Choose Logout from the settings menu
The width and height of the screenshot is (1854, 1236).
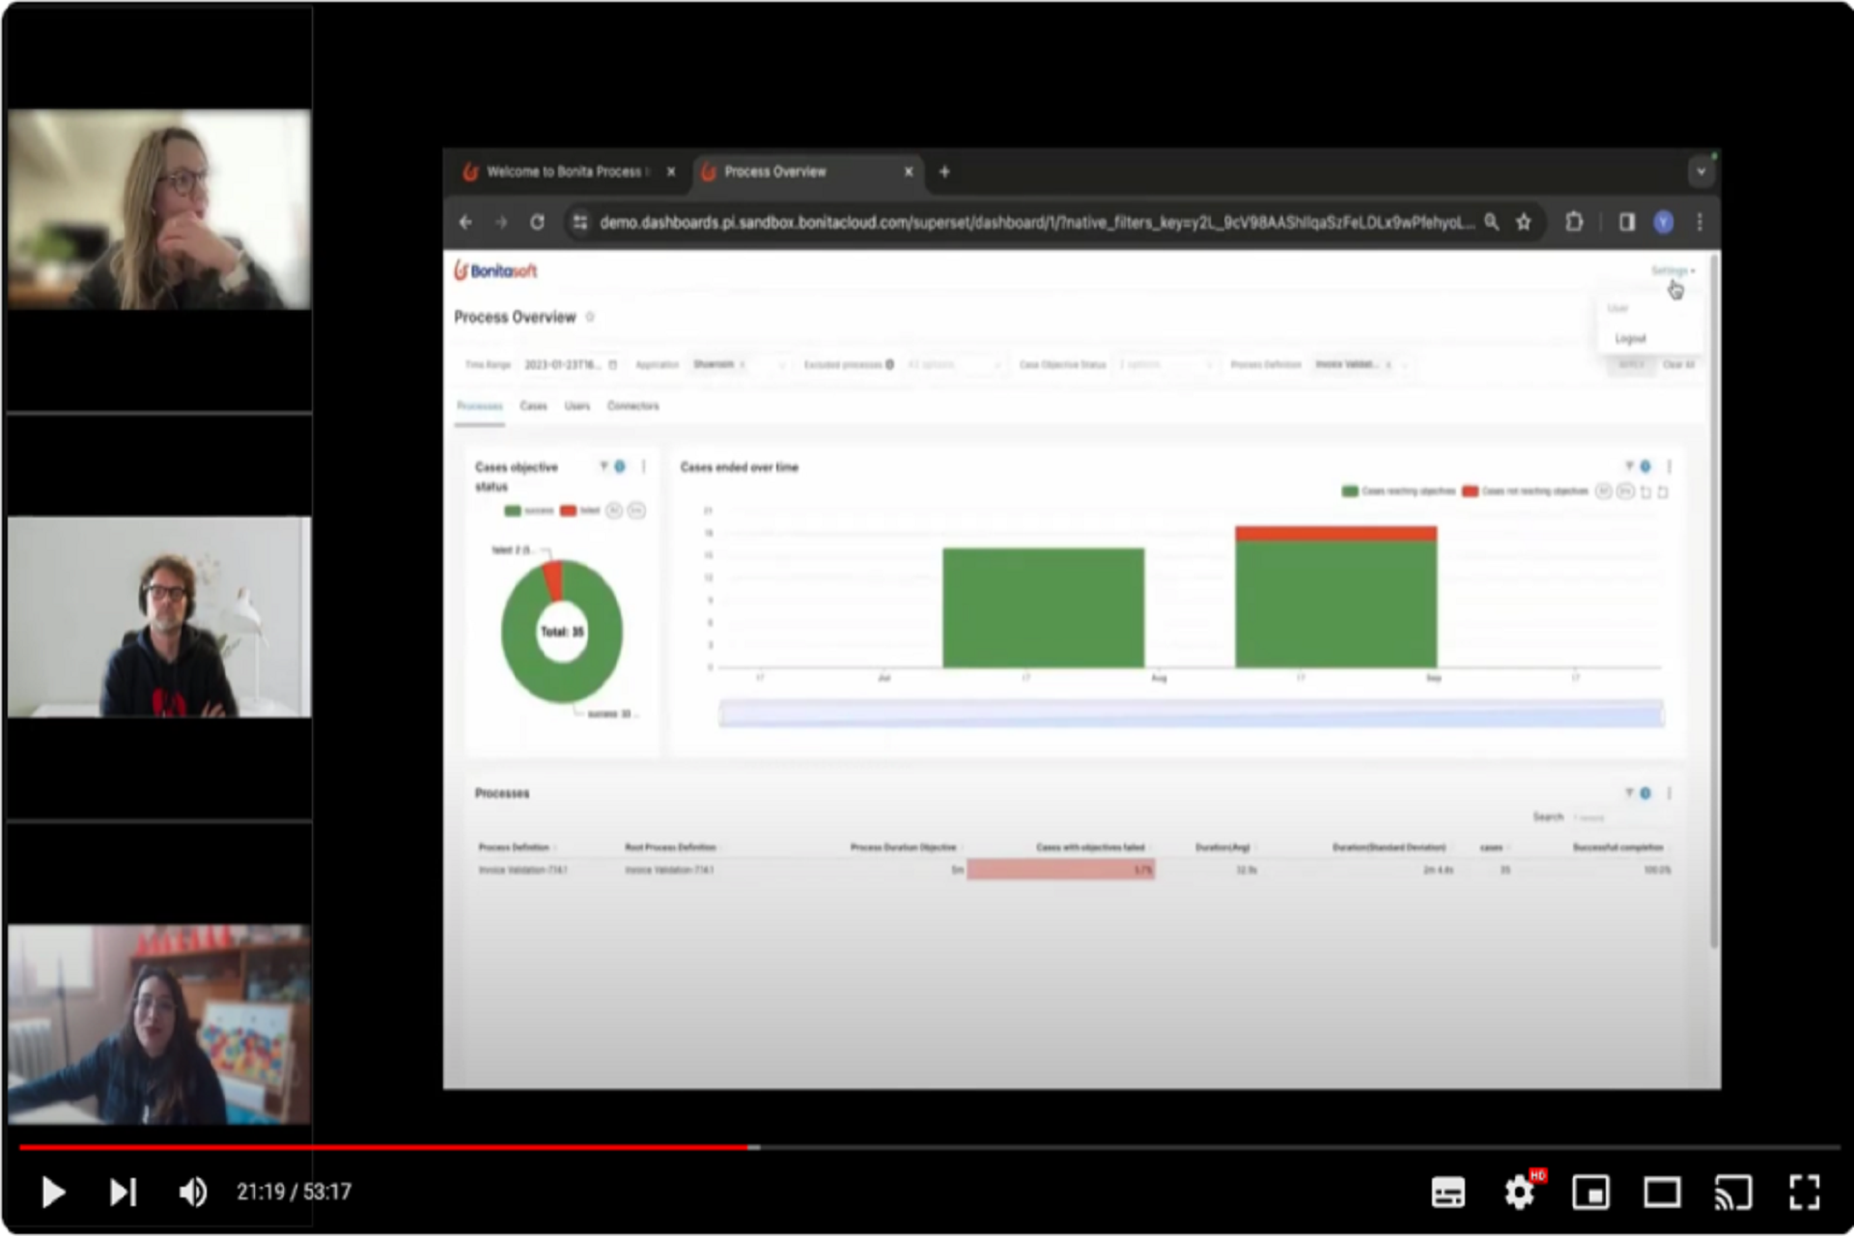1630,339
